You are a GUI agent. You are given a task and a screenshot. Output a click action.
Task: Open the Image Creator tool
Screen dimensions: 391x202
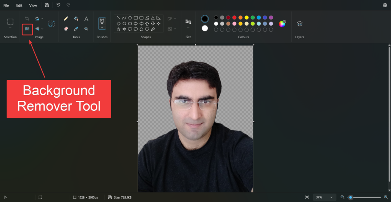[x=51, y=24]
